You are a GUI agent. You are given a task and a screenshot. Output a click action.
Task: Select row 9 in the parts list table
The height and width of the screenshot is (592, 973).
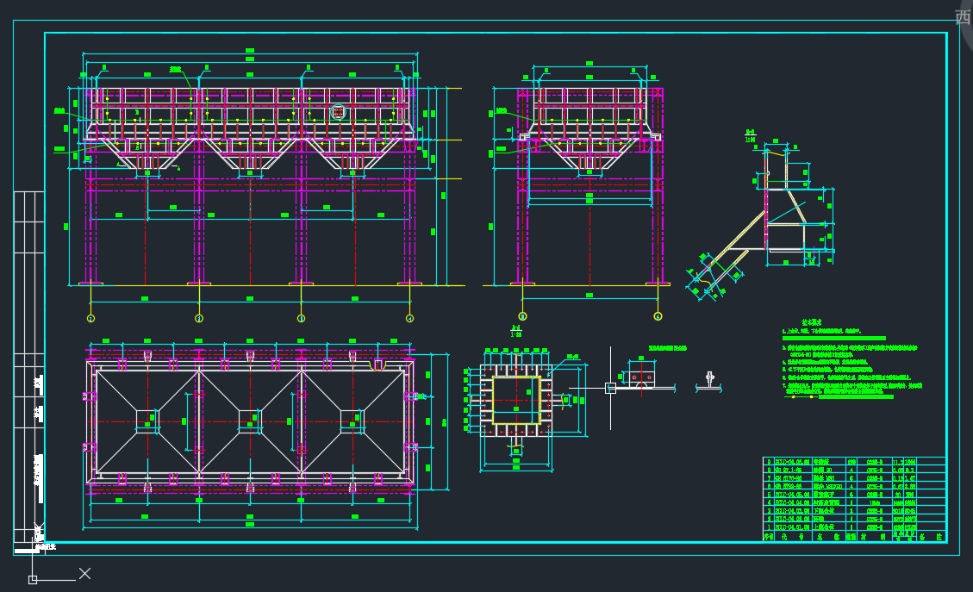[x=854, y=462]
